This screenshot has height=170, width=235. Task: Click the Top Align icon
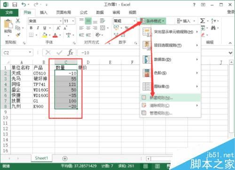(81, 21)
